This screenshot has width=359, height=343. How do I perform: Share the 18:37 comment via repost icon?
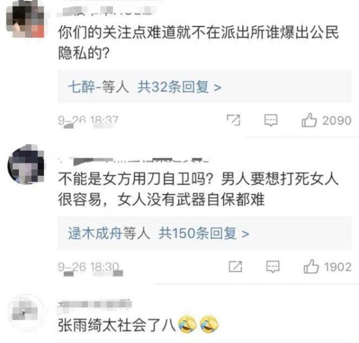[x=233, y=120]
